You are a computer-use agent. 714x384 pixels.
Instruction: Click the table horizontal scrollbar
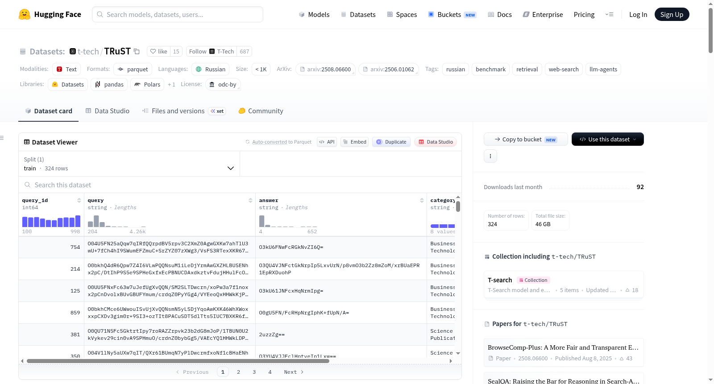178,361
